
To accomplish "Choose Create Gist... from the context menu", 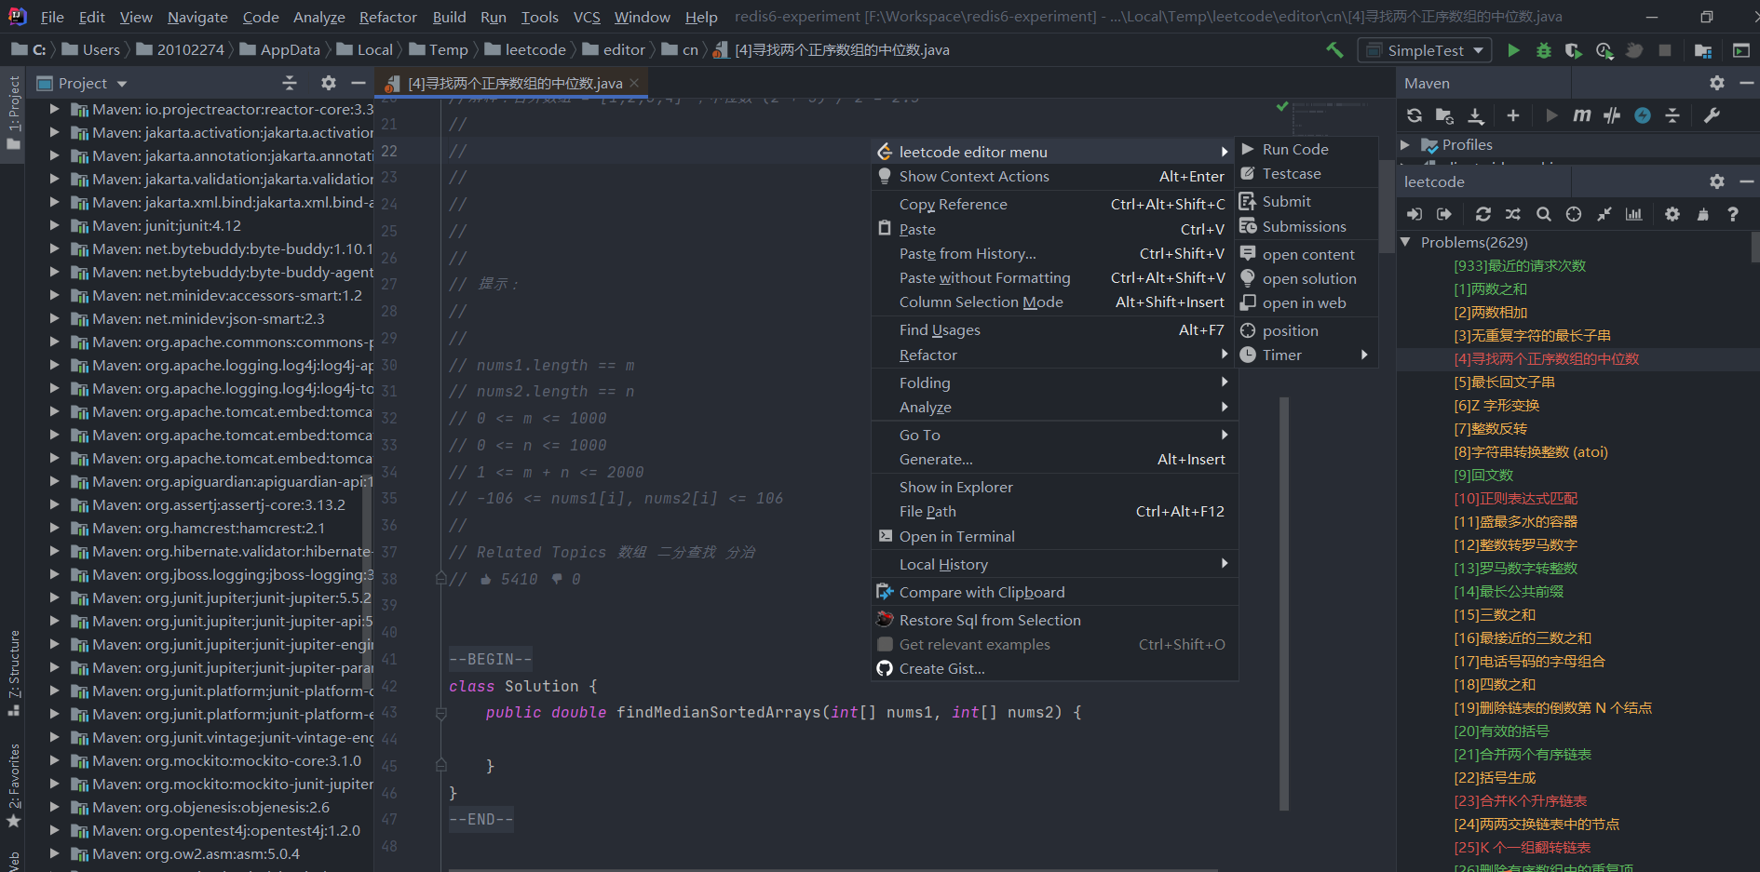I will click(1055, 669).
